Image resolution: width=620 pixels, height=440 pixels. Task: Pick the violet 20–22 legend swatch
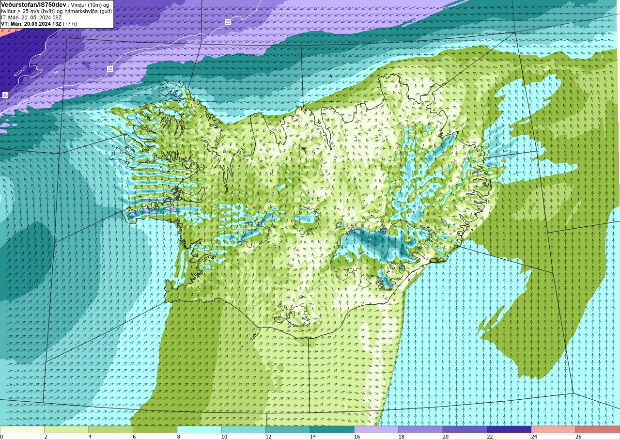[x=465, y=429]
